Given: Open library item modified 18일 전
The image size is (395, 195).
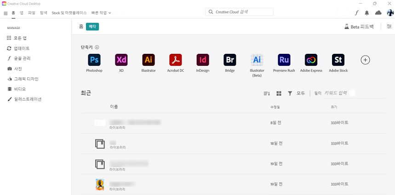Looking at the screenshot, I should point(233,144).
